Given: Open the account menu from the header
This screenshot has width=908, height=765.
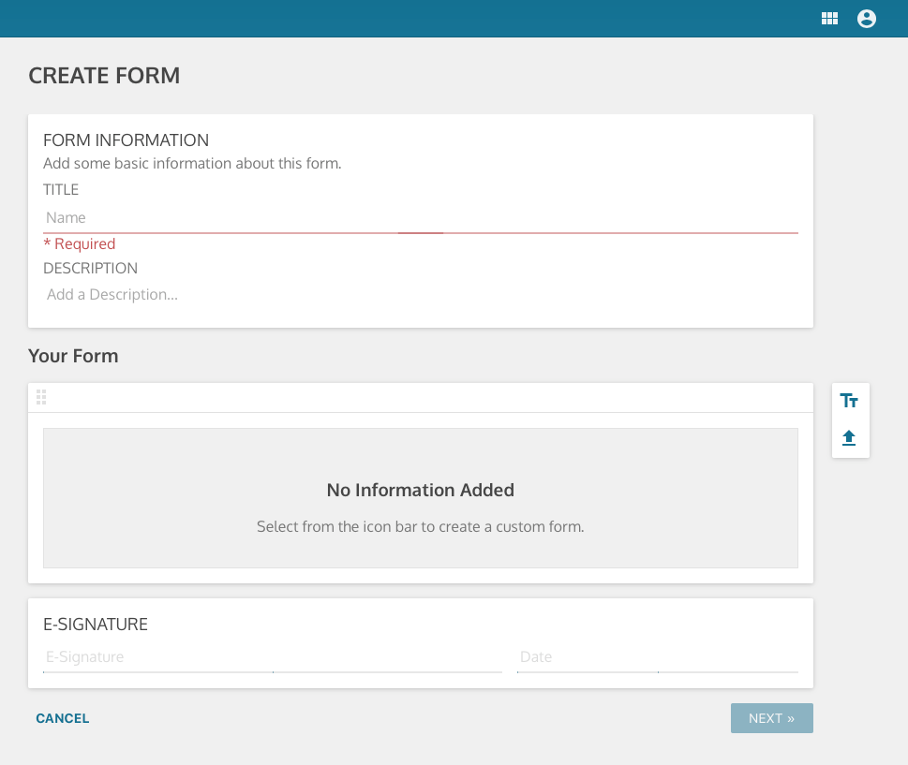Looking at the screenshot, I should click(866, 18).
